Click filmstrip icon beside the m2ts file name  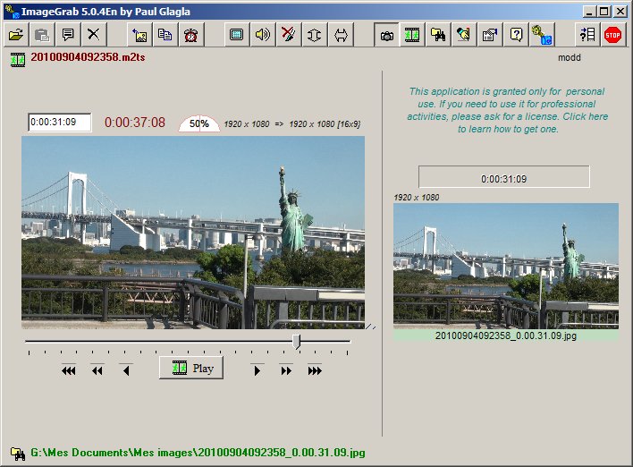tap(18, 60)
